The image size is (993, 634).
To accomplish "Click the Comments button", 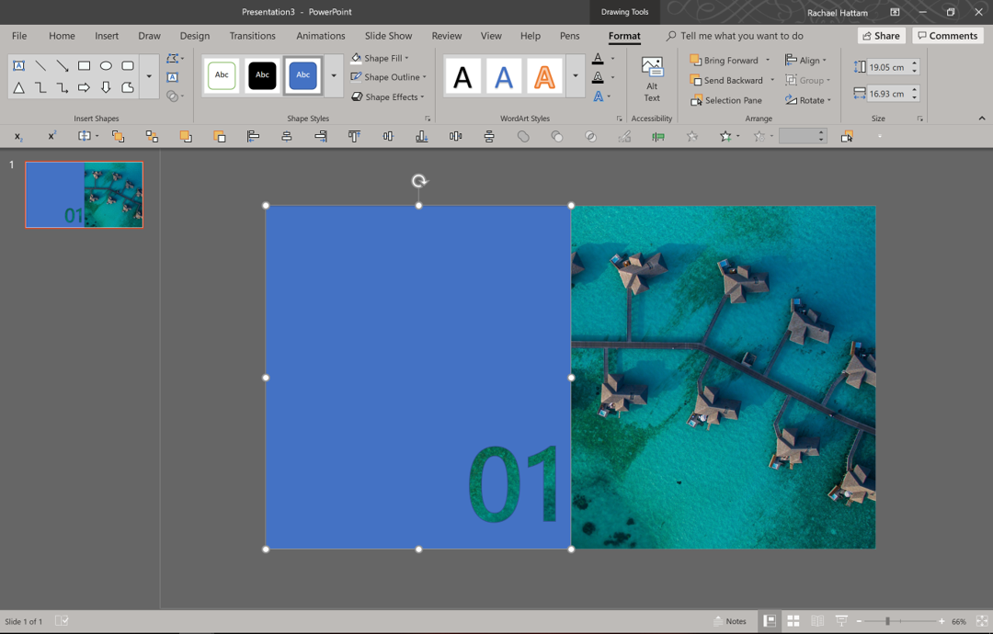I will 947,36.
